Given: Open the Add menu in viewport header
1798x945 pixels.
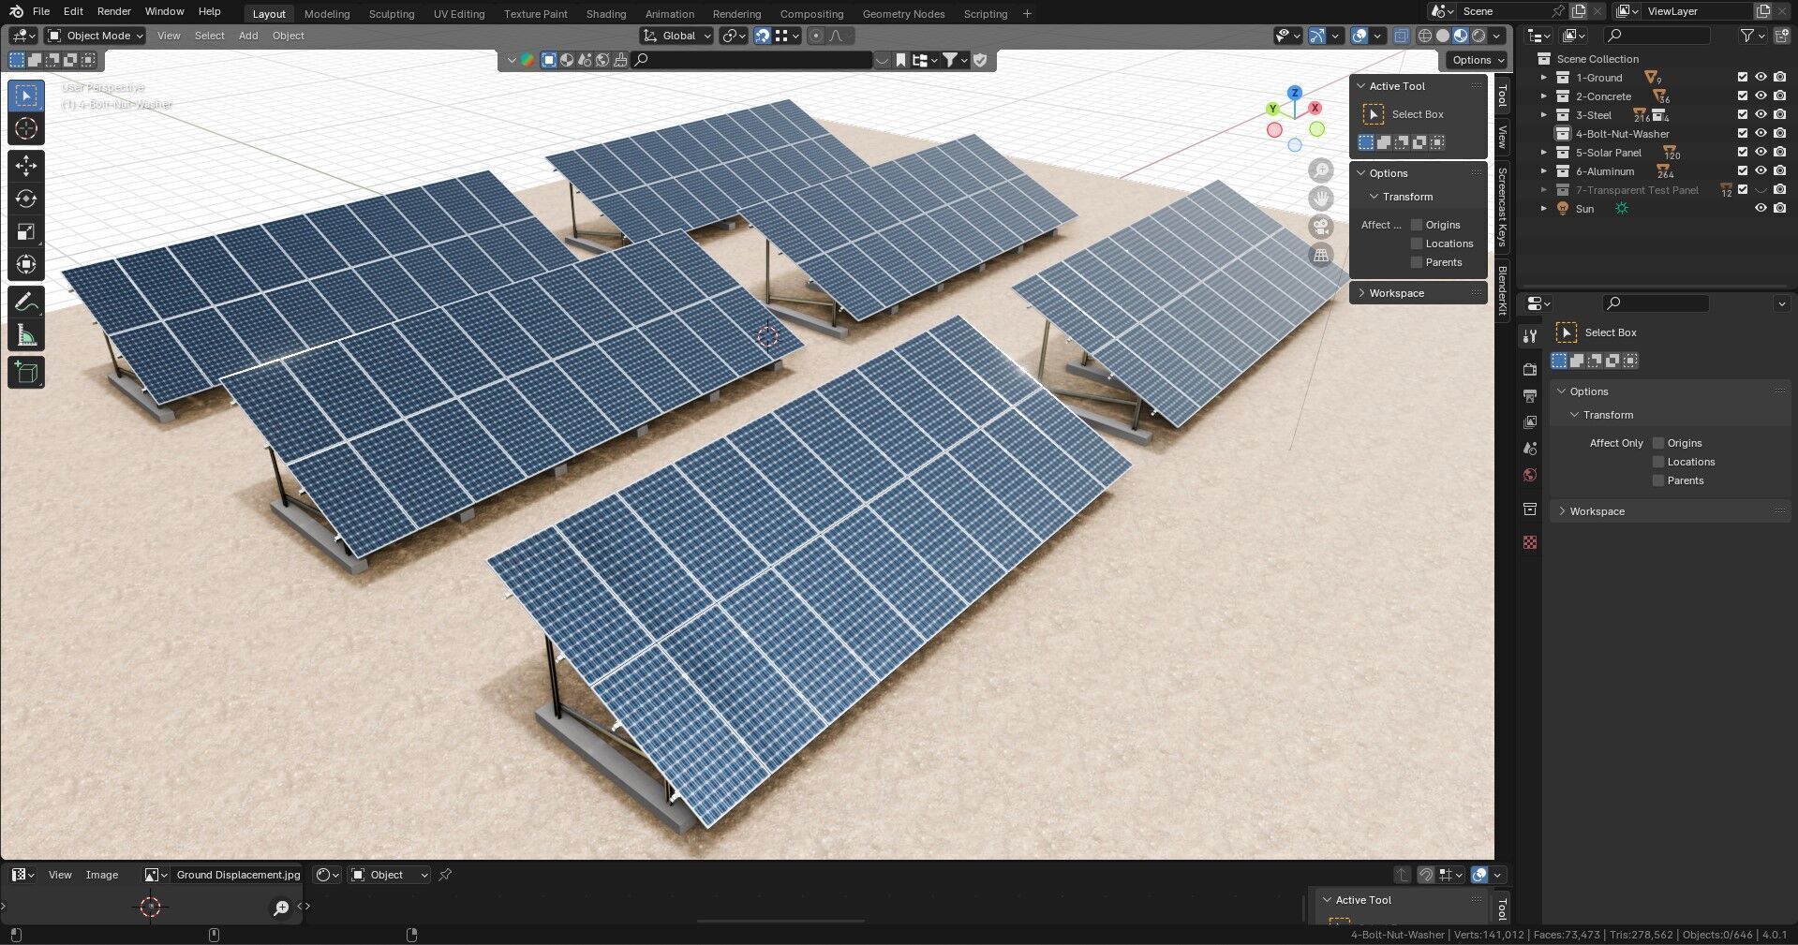Looking at the screenshot, I should pos(248,36).
